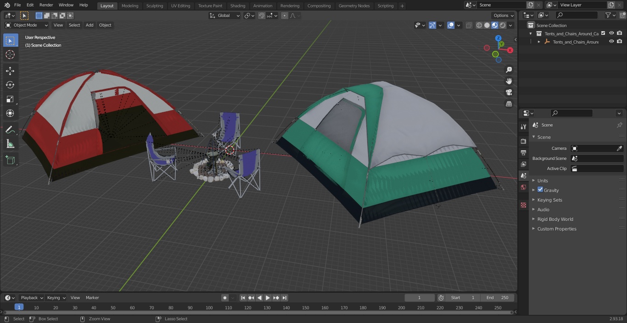Activate the Move tool
Screen dimensions: 627x323
point(10,71)
